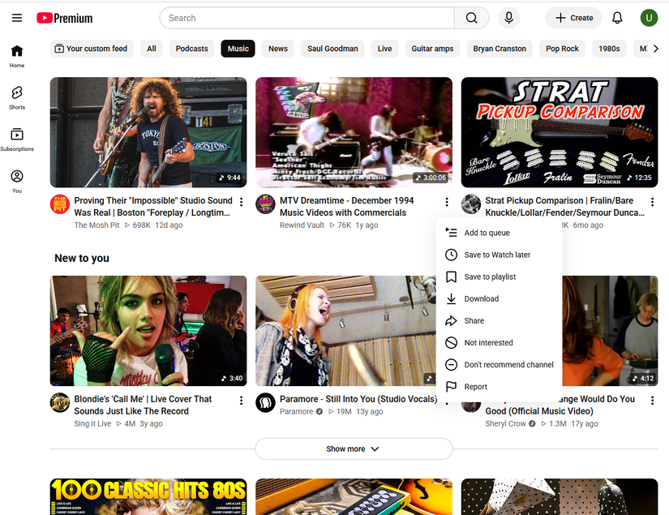Open The Mosh Pit channel avatar

(60, 204)
